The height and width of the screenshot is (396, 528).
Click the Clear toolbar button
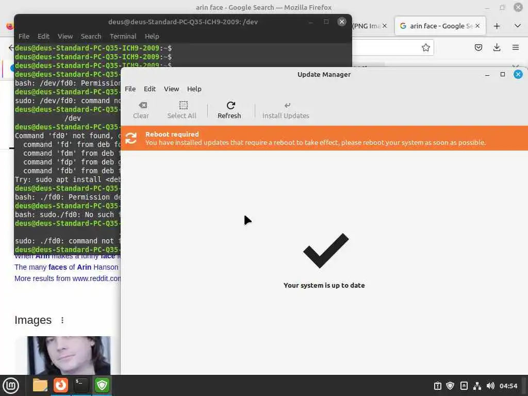coord(141,110)
